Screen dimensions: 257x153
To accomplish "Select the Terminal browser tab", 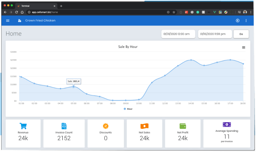I will (x=36, y=6).
